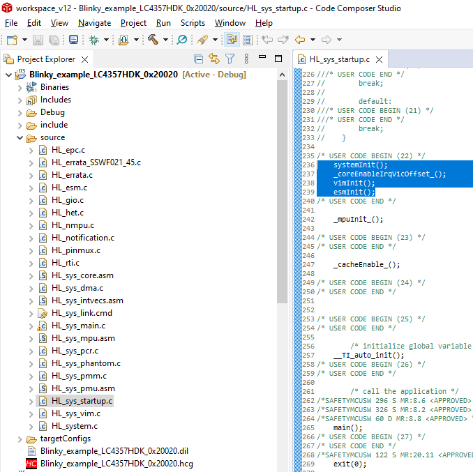Click the Project Explorer scroll up arrow
Screen dimensions: 473x472
click(282, 75)
